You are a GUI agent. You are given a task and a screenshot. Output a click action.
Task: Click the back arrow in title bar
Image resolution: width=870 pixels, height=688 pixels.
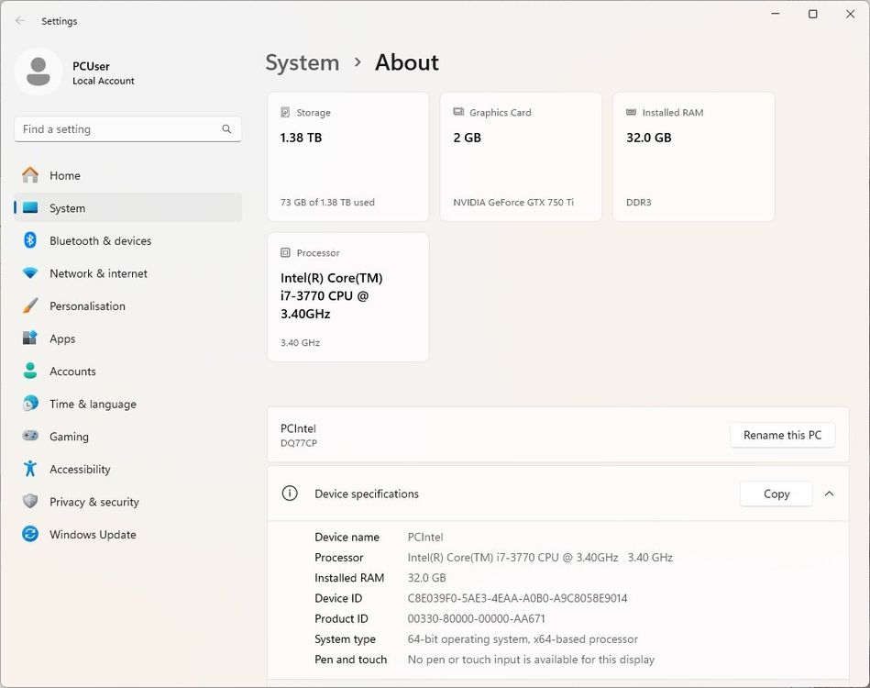click(x=20, y=21)
